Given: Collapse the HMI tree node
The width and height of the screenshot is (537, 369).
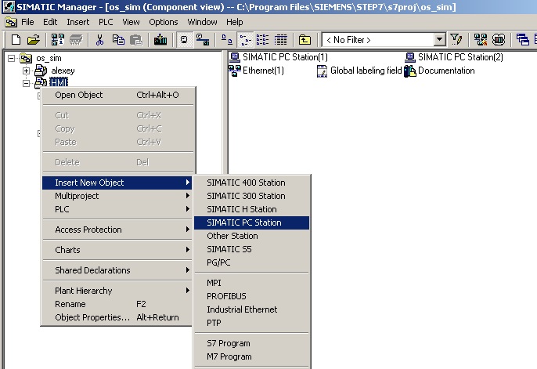Looking at the screenshot, I should [x=26, y=83].
